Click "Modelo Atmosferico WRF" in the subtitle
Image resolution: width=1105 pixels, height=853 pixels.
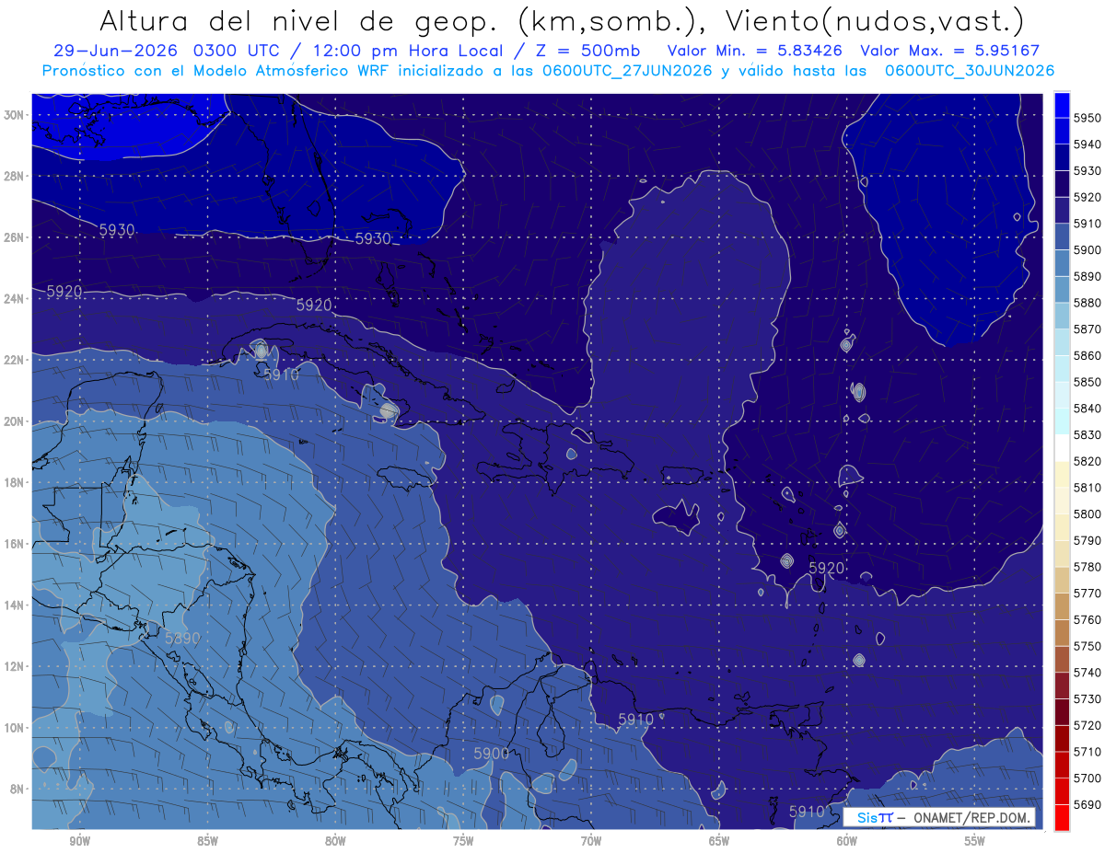(280, 71)
